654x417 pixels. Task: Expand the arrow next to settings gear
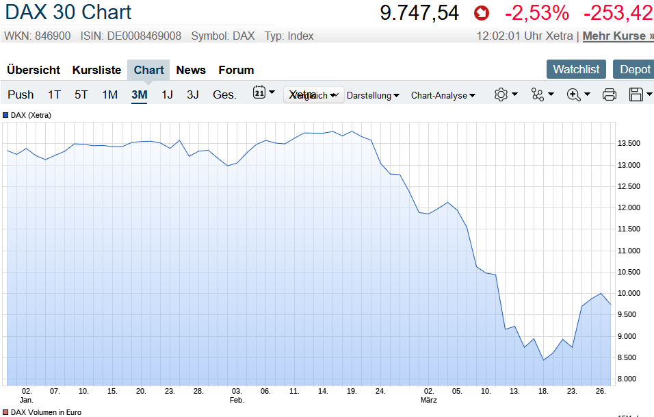(514, 94)
